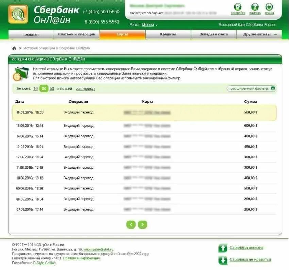
Task: Show 10 operations per page
Action: (x=35, y=89)
